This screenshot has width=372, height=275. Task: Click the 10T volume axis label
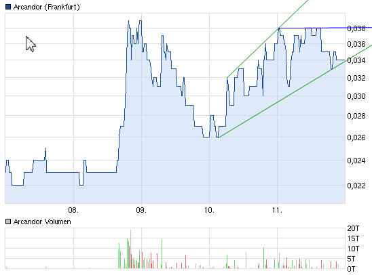click(353, 249)
